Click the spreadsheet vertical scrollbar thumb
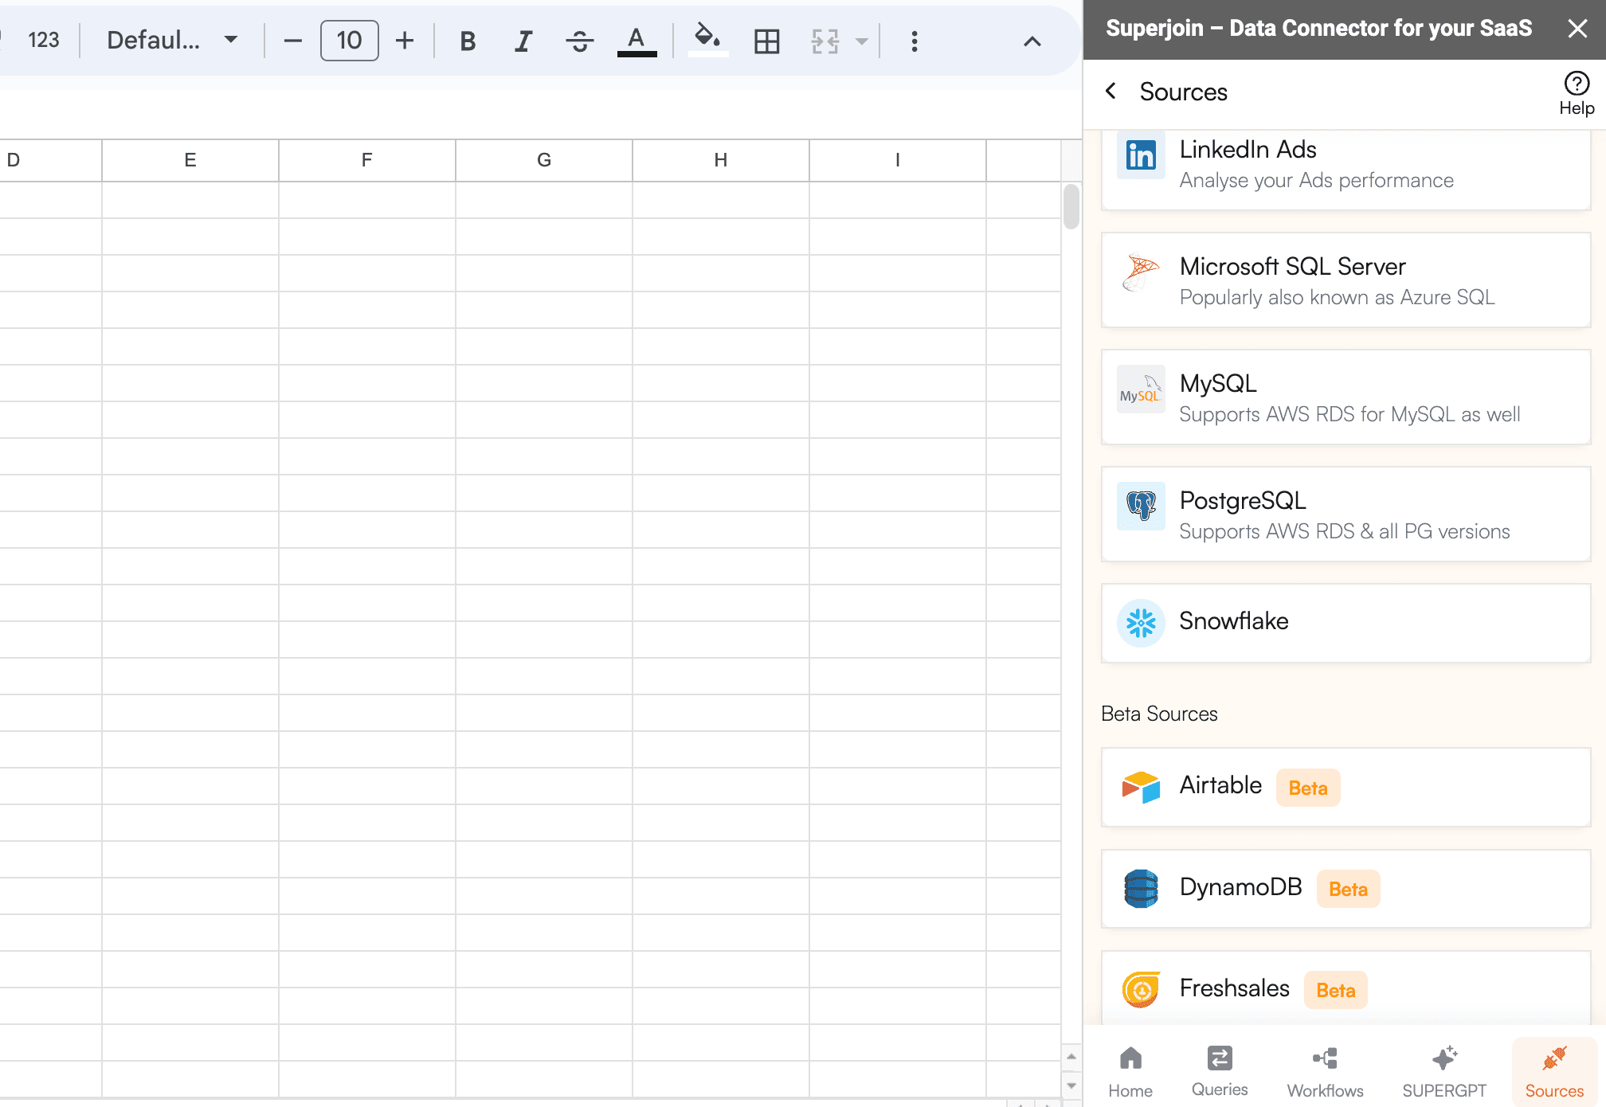This screenshot has height=1107, width=1606. point(1071,206)
